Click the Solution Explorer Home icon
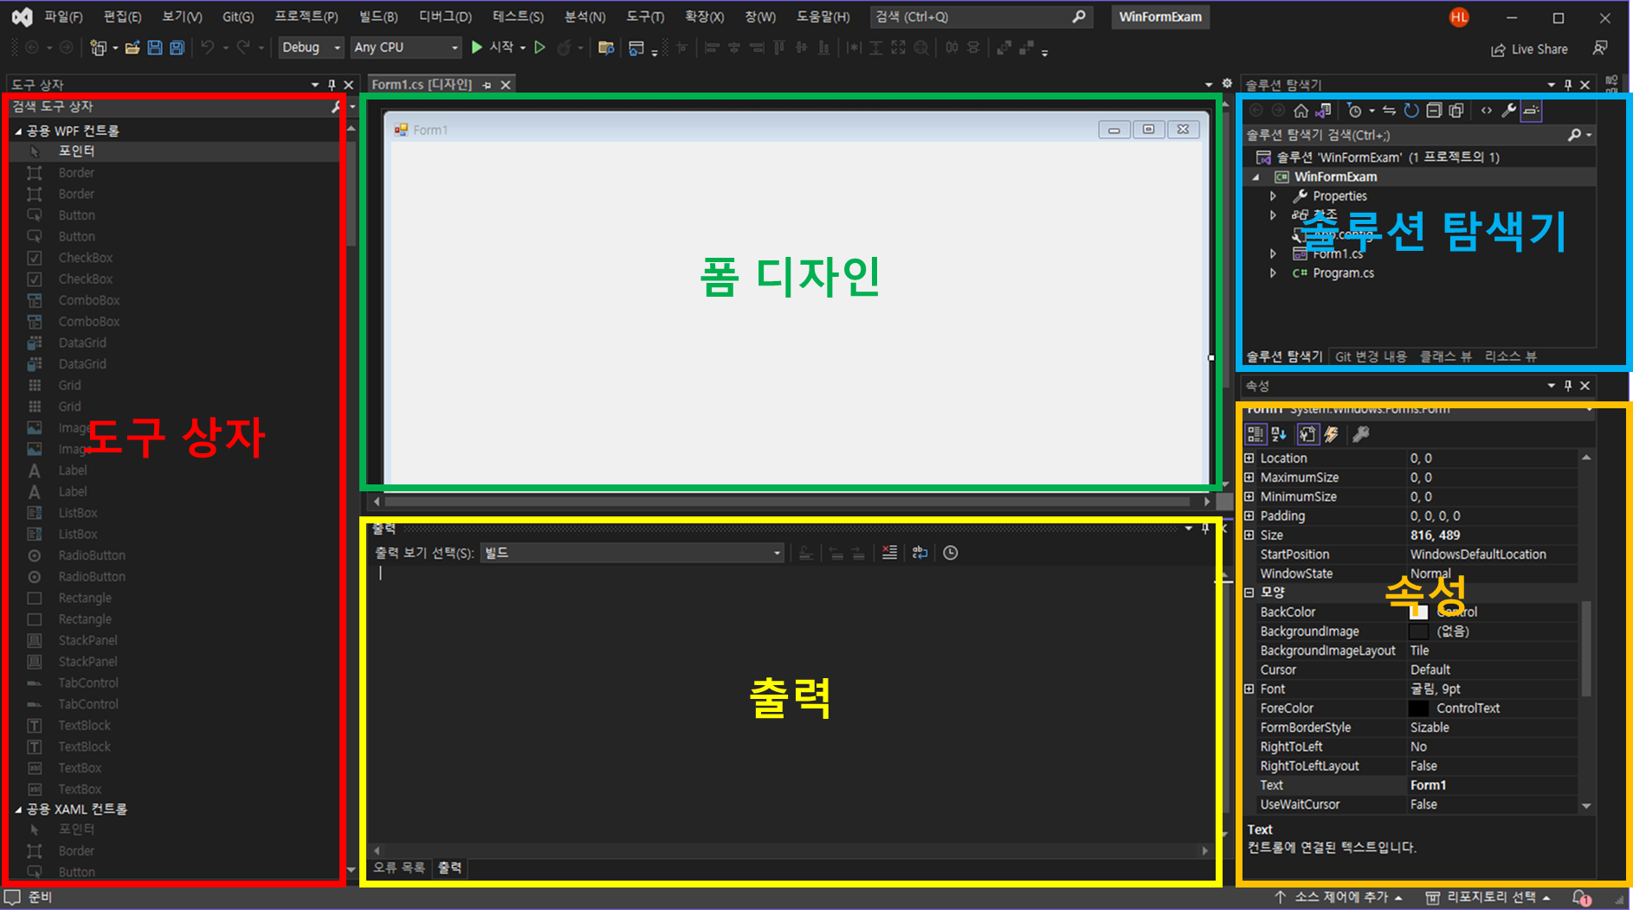Screen dimensions: 1633x910 (x=1301, y=111)
